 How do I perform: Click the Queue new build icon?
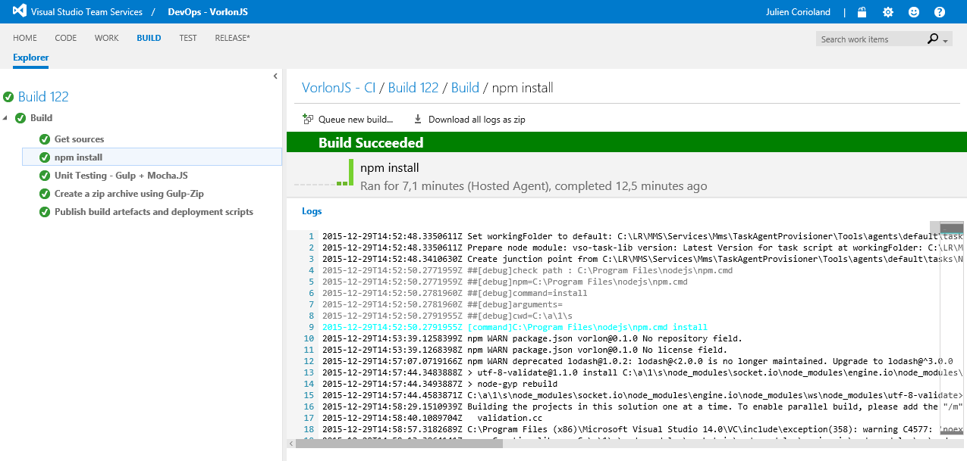308,119
